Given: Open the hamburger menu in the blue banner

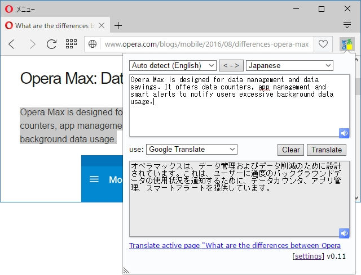Looking at the screenshot, I should [x=94, y=179].
